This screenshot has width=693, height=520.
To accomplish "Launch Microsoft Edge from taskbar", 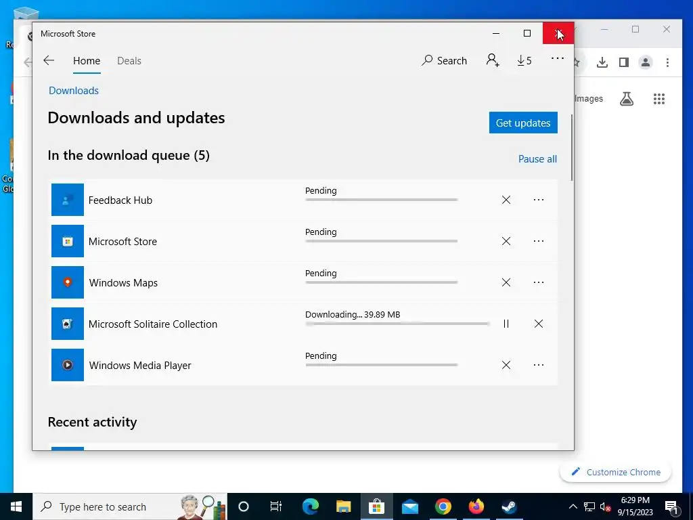I will click(x=310, y=506).
